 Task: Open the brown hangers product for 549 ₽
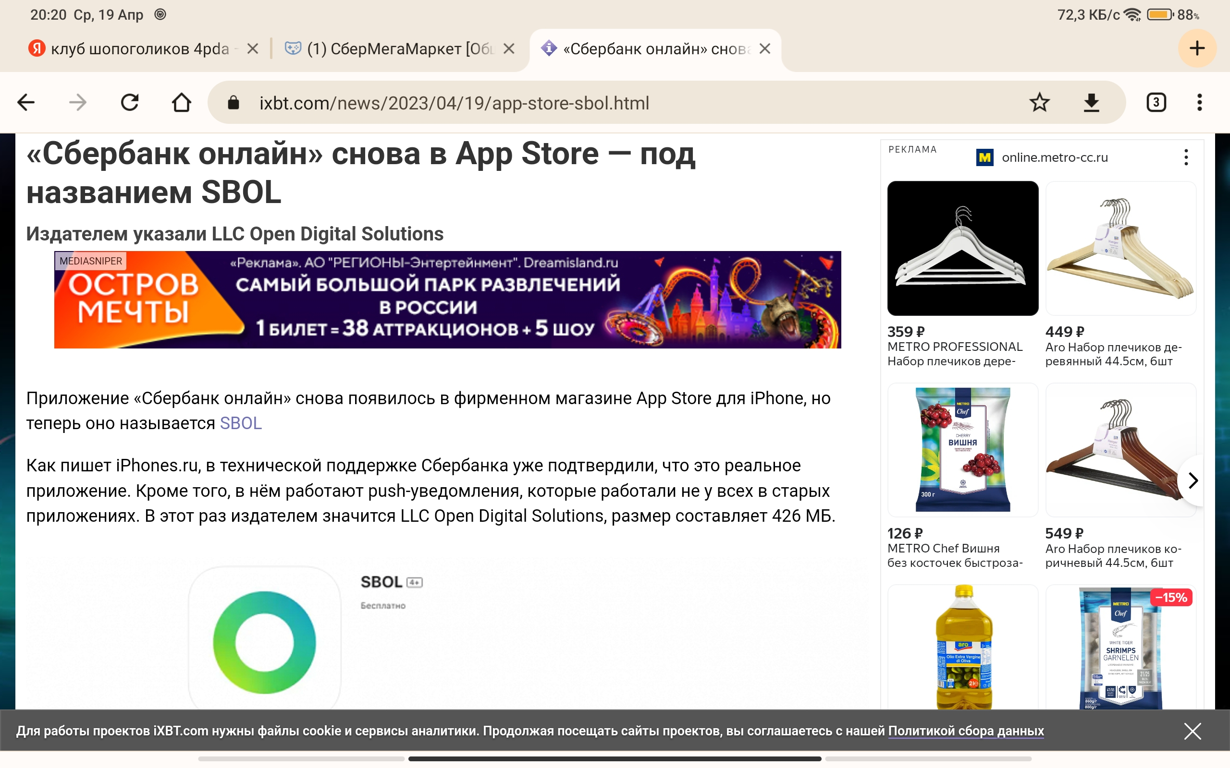[x=1121, y=450]
